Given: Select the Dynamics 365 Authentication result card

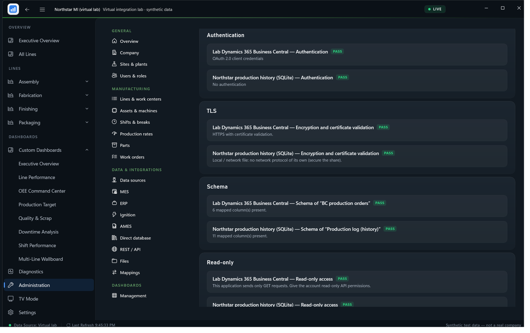Looking at the screenshot, I should 357,55.
